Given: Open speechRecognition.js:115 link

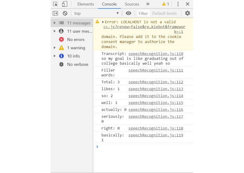Looking at the screenshot, I should [x=156, y=103].
